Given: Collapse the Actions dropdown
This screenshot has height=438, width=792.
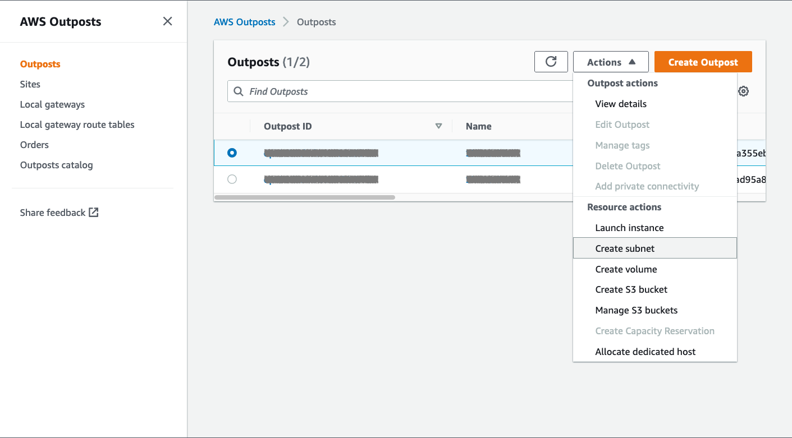Looking at the screenshot, I should (x=611, y=62).
